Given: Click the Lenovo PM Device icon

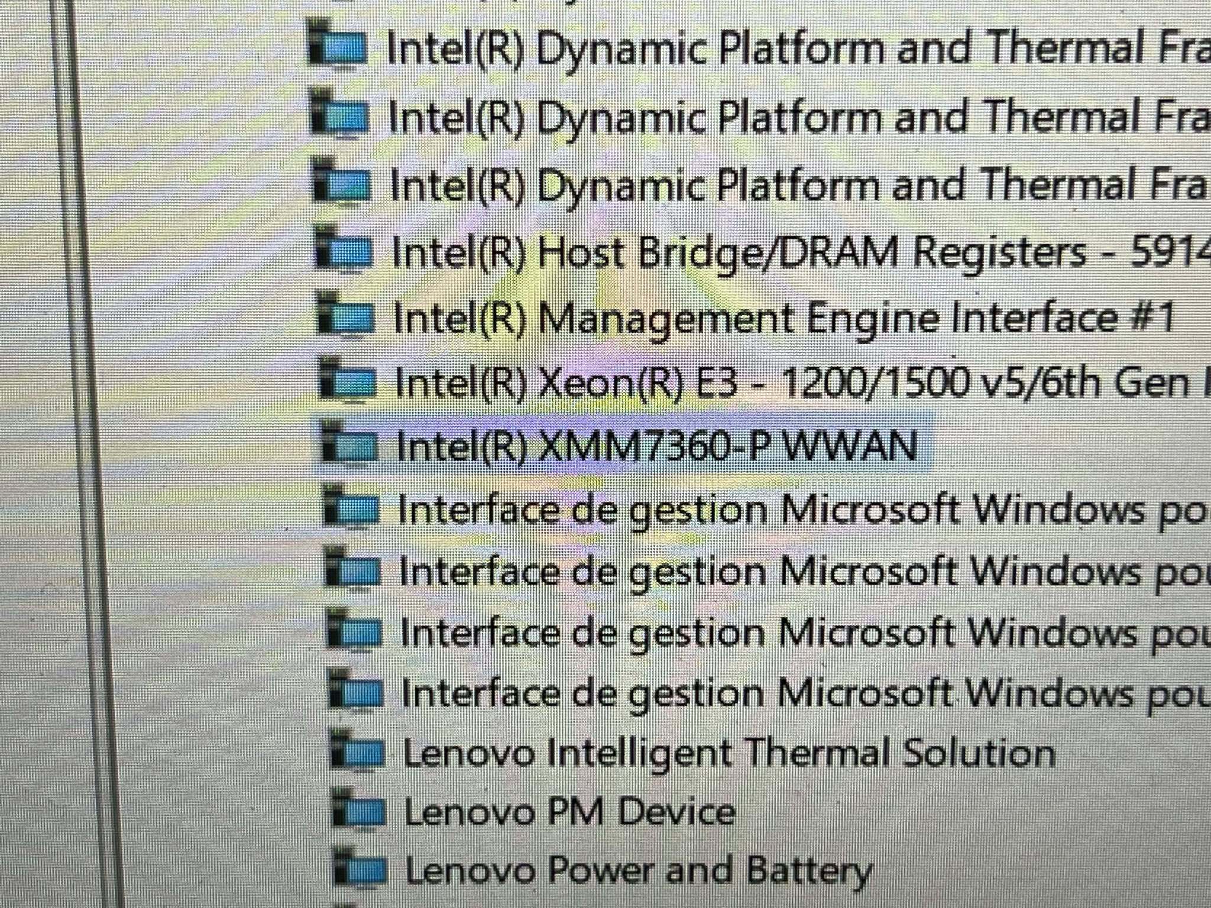Looking at the screenshot, I should pos(358,809).
